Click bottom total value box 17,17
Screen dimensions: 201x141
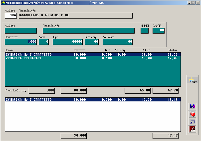pyautogui.click(x=166, y=136)
